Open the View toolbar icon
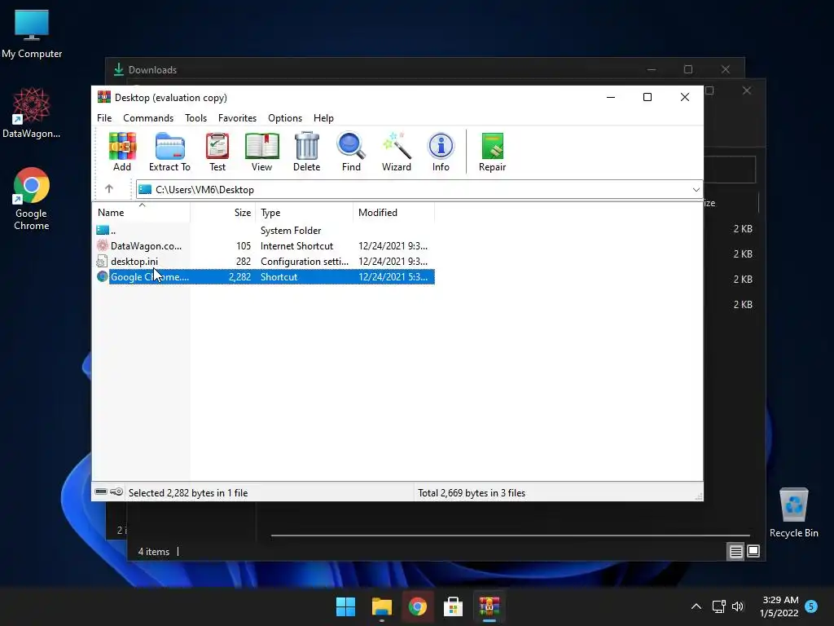834x626 pixels. [261, 147]
